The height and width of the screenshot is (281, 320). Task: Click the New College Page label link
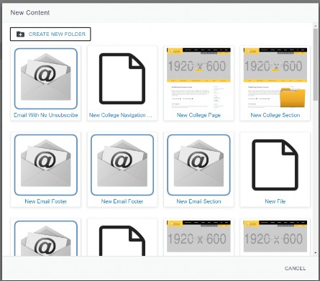pyautogui.click(x=198, y=115)
